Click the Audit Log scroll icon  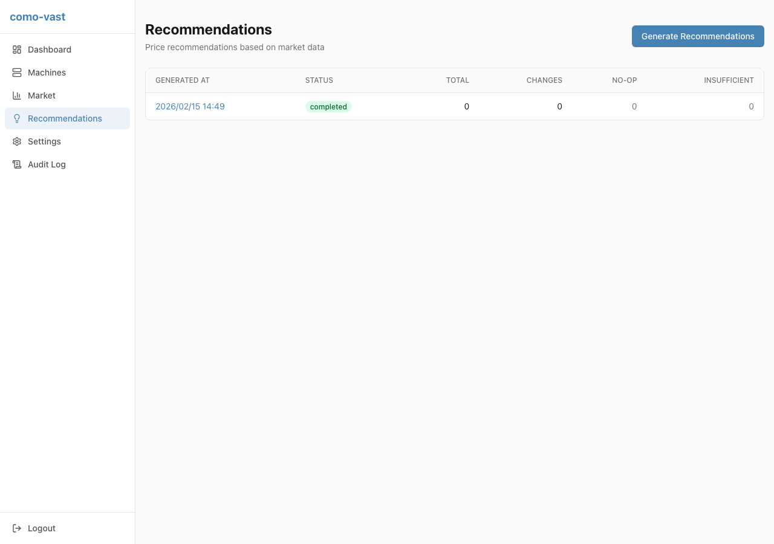coord(17,164)
